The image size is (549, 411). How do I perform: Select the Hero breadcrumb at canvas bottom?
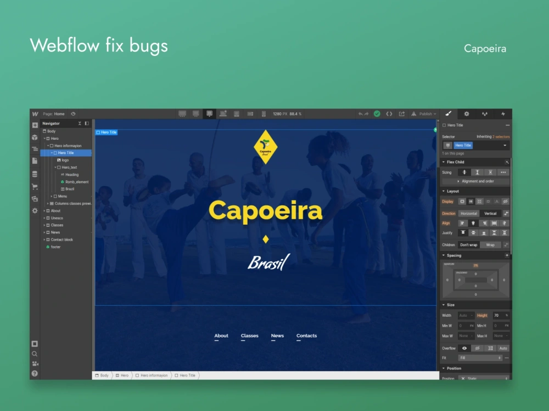(x=122, y=375)
